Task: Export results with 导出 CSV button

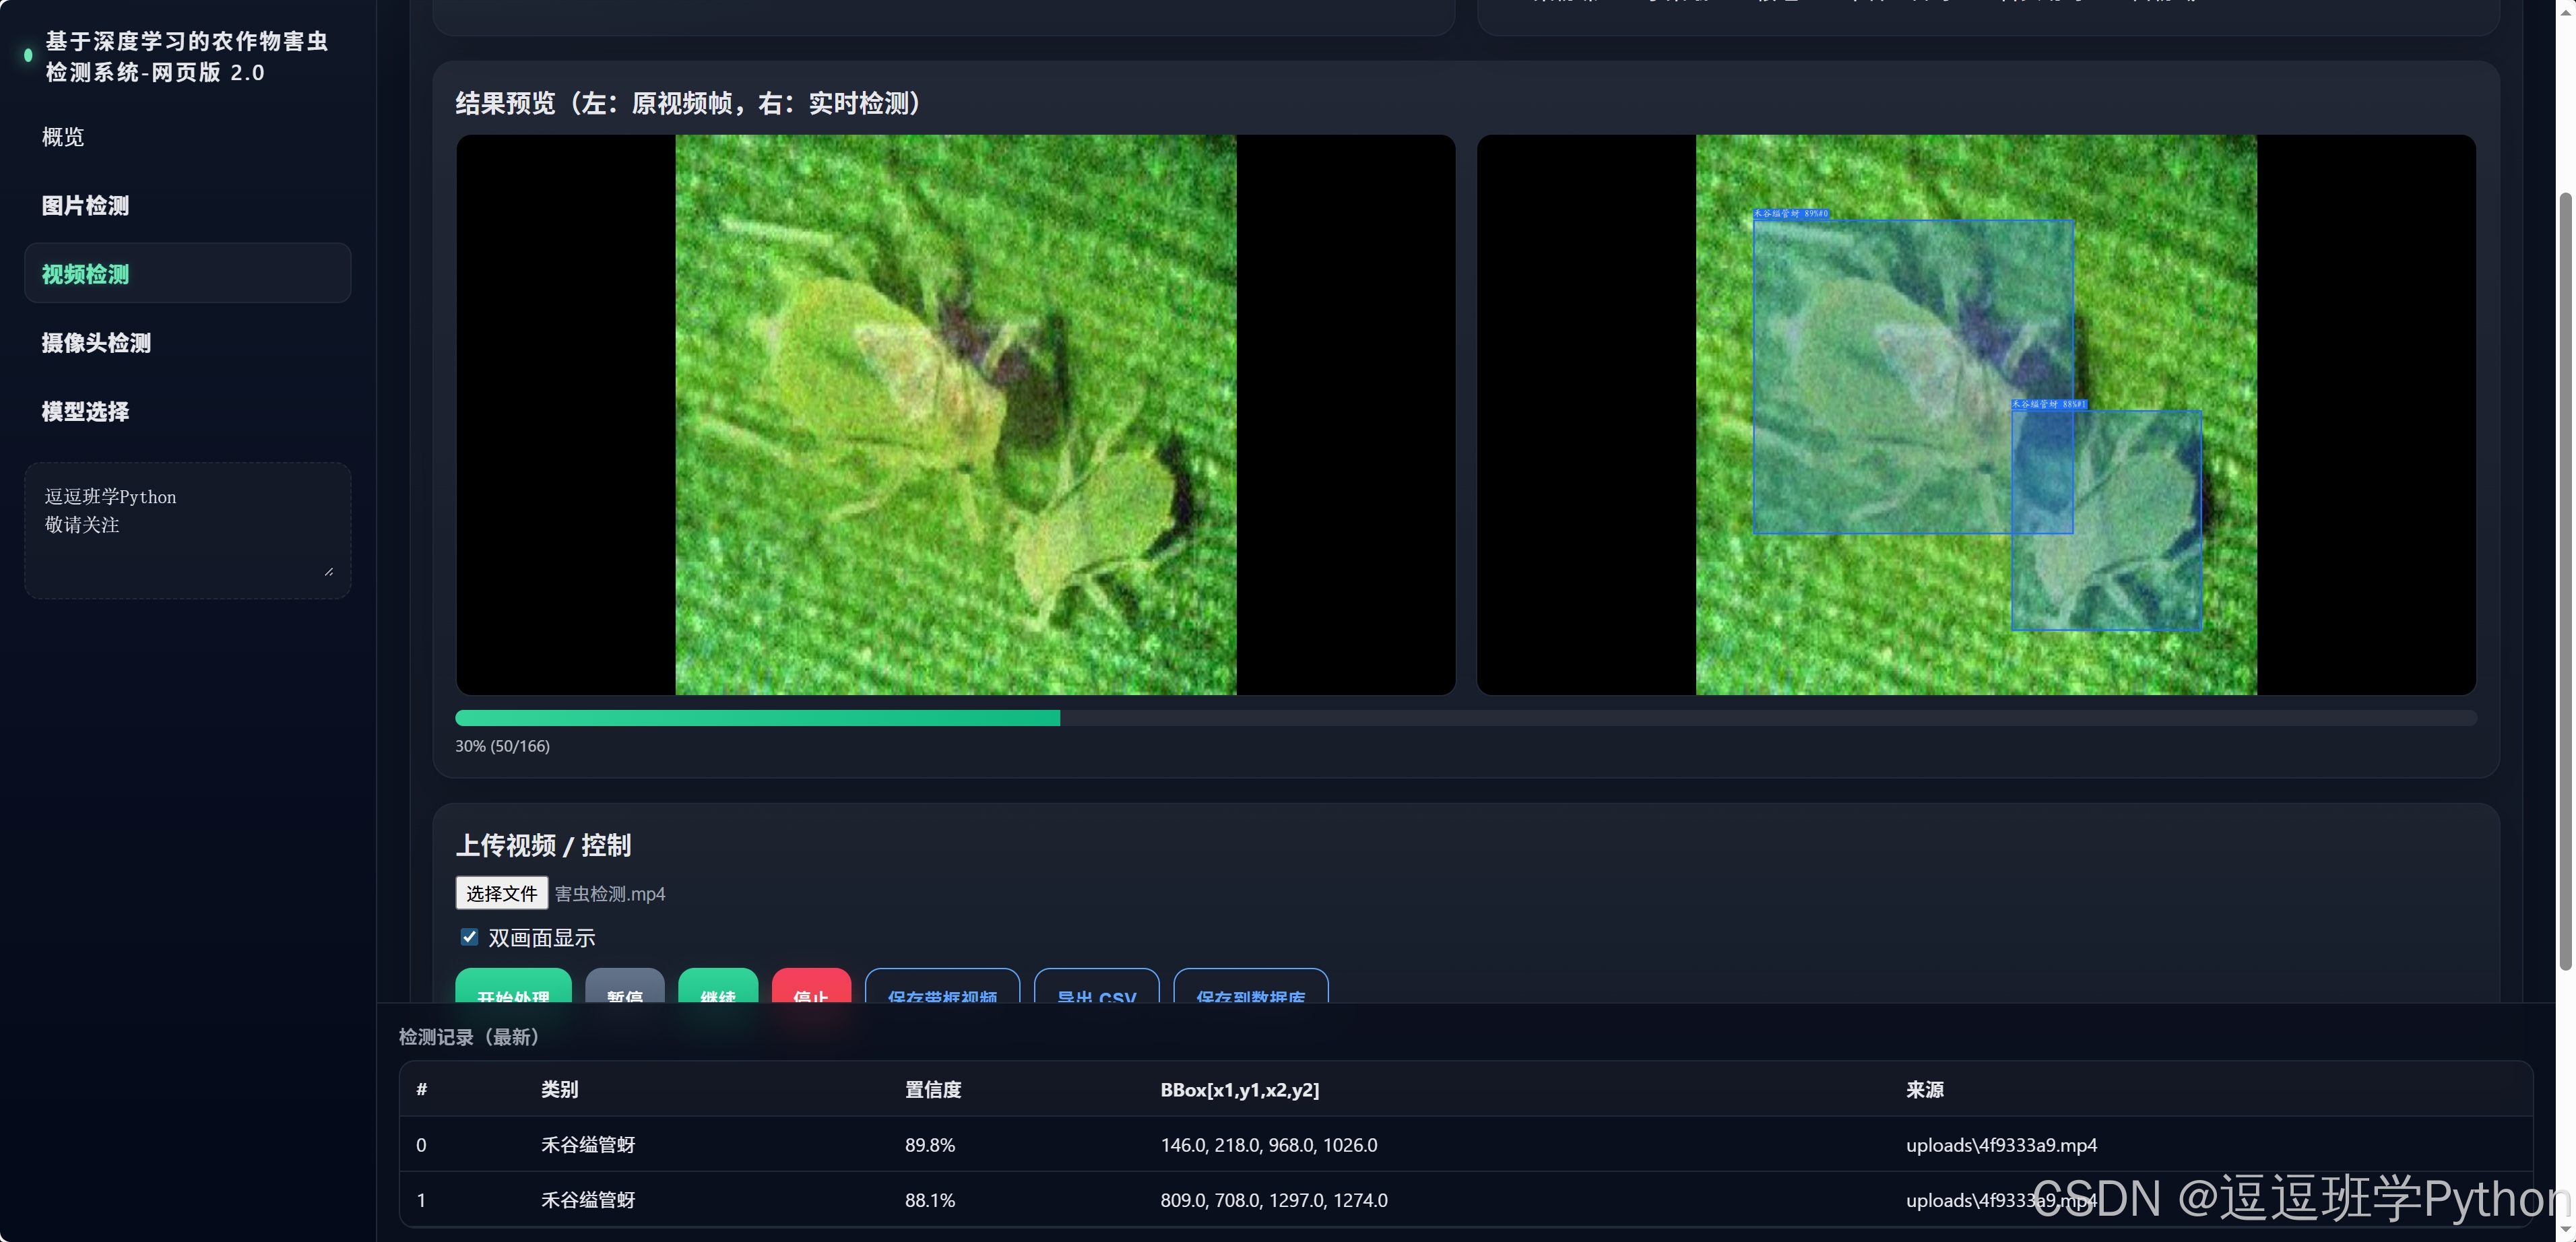Action: [1096, 989]
